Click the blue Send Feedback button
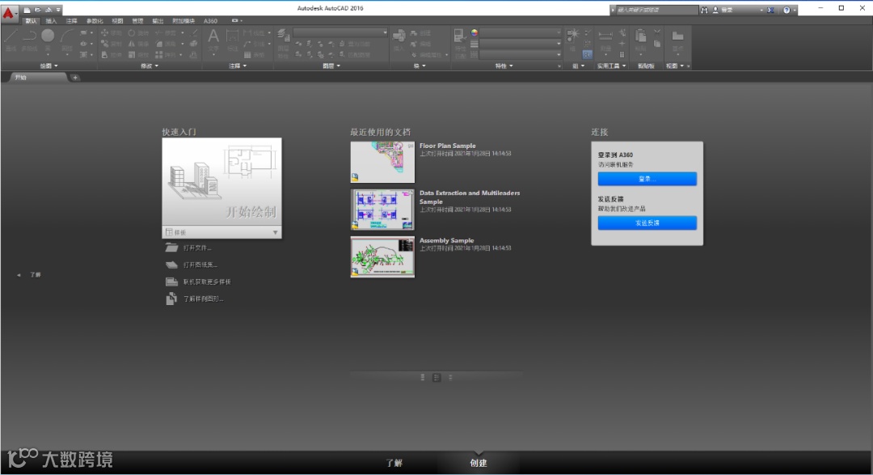 tap(647, 223)
